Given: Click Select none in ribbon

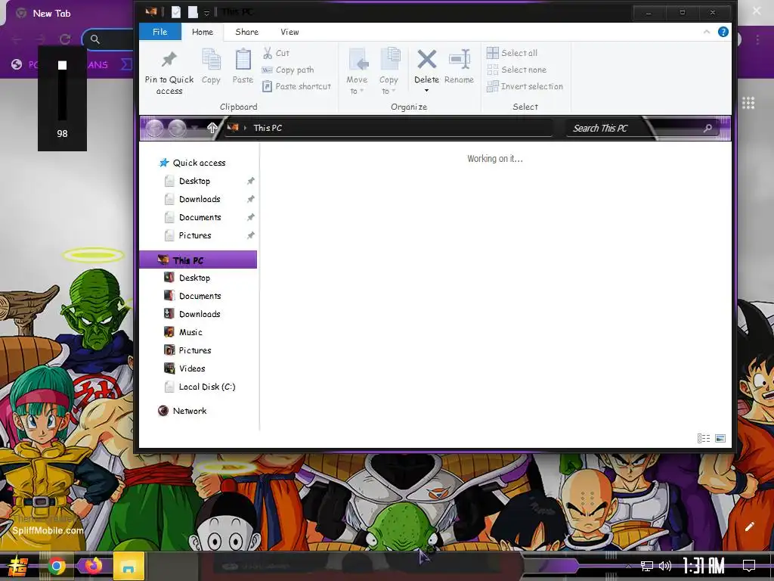Looking at the screenshot, I should 516,70.
